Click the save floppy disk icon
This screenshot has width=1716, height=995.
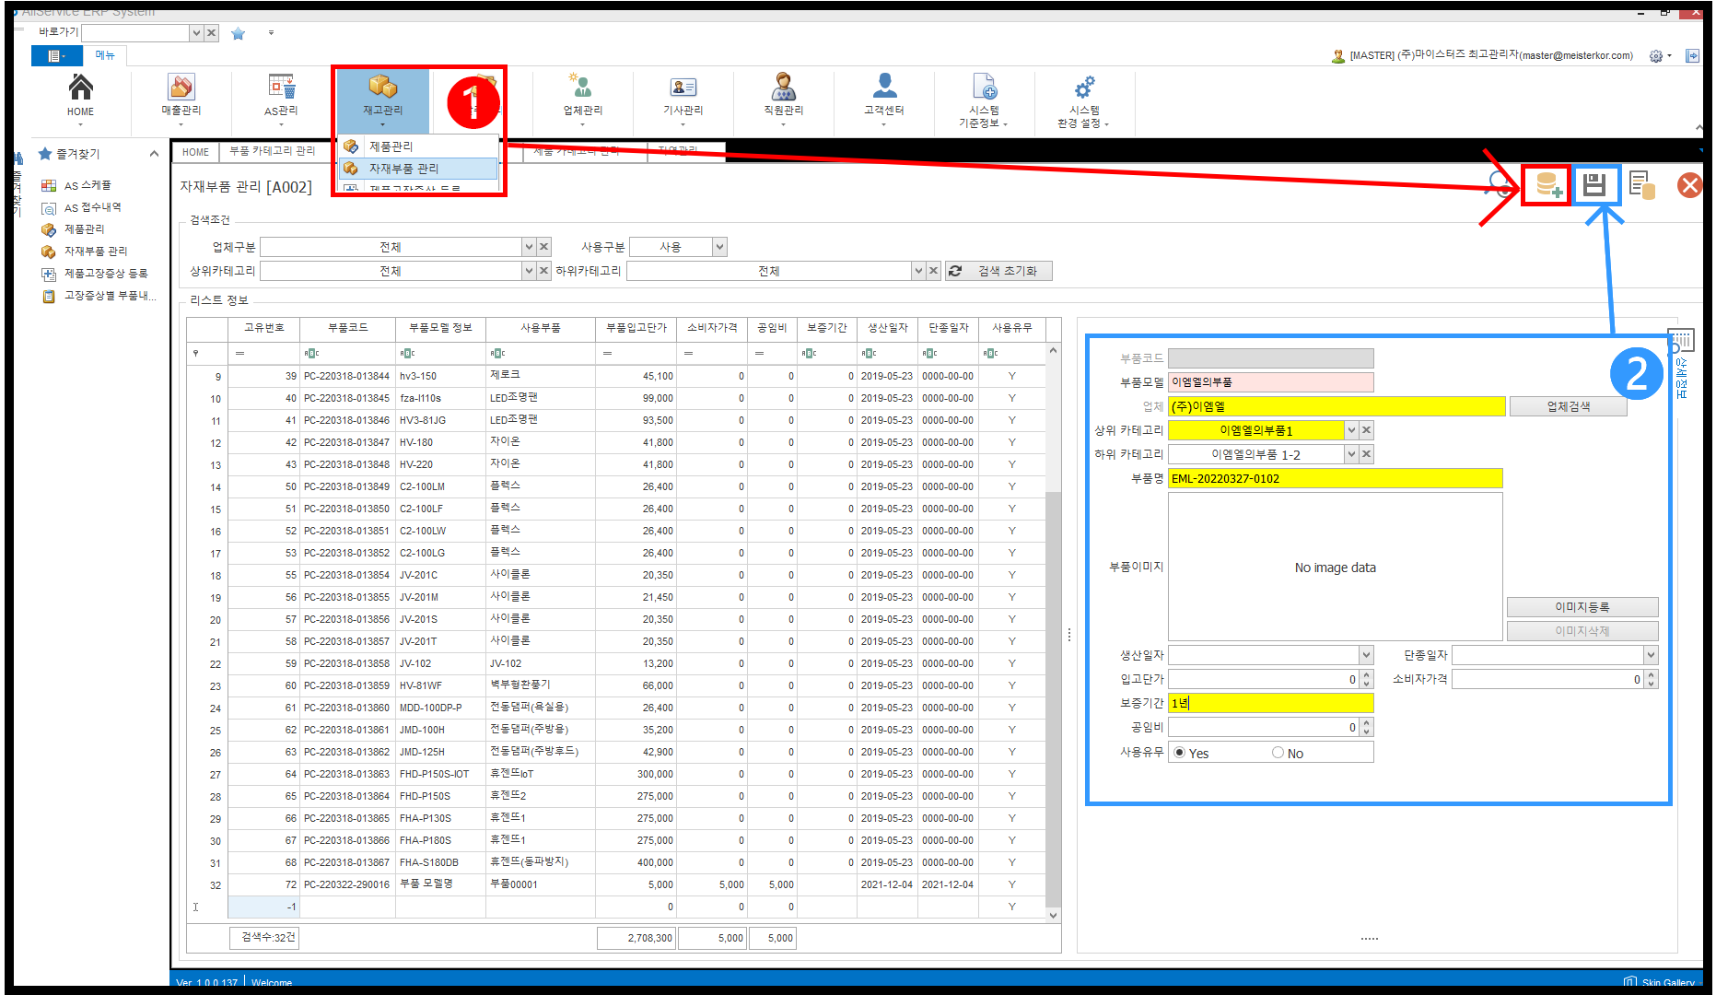click(x=1594, y=185)
